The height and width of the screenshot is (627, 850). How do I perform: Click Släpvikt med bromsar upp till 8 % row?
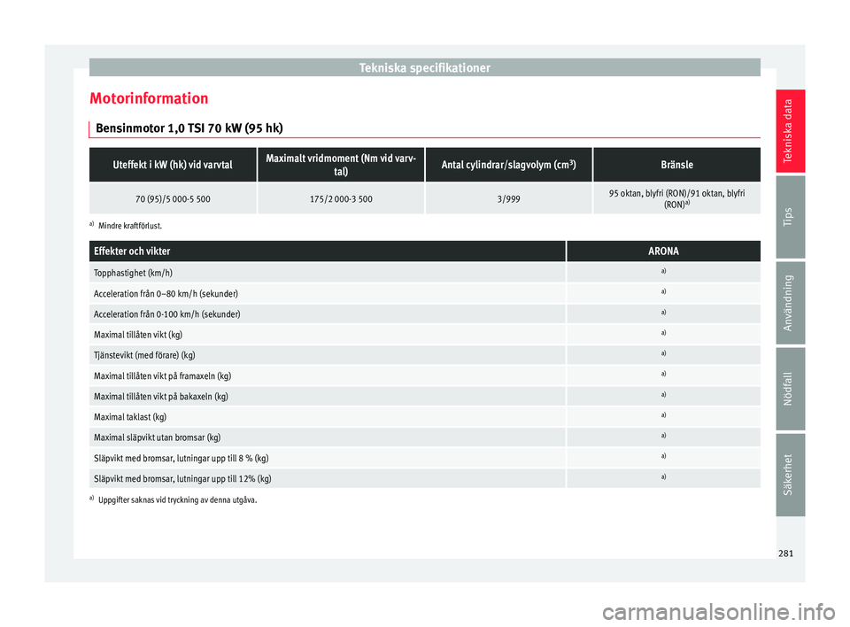tap(424, 458)
